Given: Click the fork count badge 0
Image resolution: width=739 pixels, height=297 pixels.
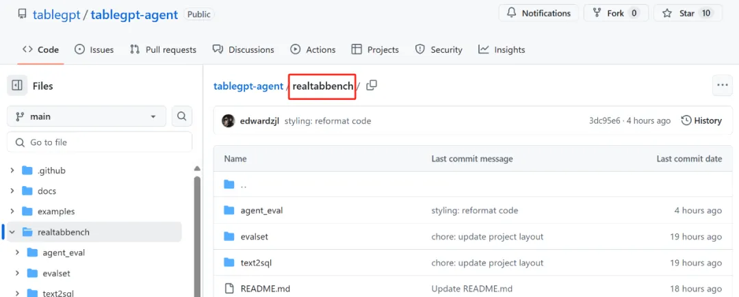Looking at the screenshot, I should pyautogui.click(x=634, y=13).
